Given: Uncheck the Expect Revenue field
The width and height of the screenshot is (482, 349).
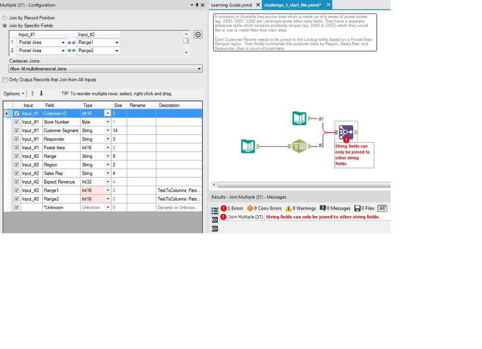Looking at the screenshot, I should (x=16, y=182).
